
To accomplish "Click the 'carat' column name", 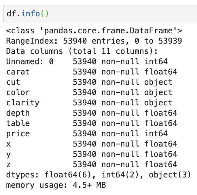I will coord(18,72).
